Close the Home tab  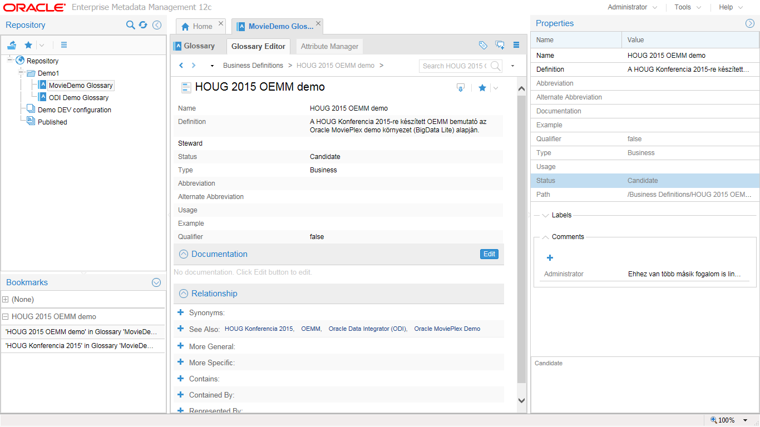pyautogui.click(x=221, y=23)
